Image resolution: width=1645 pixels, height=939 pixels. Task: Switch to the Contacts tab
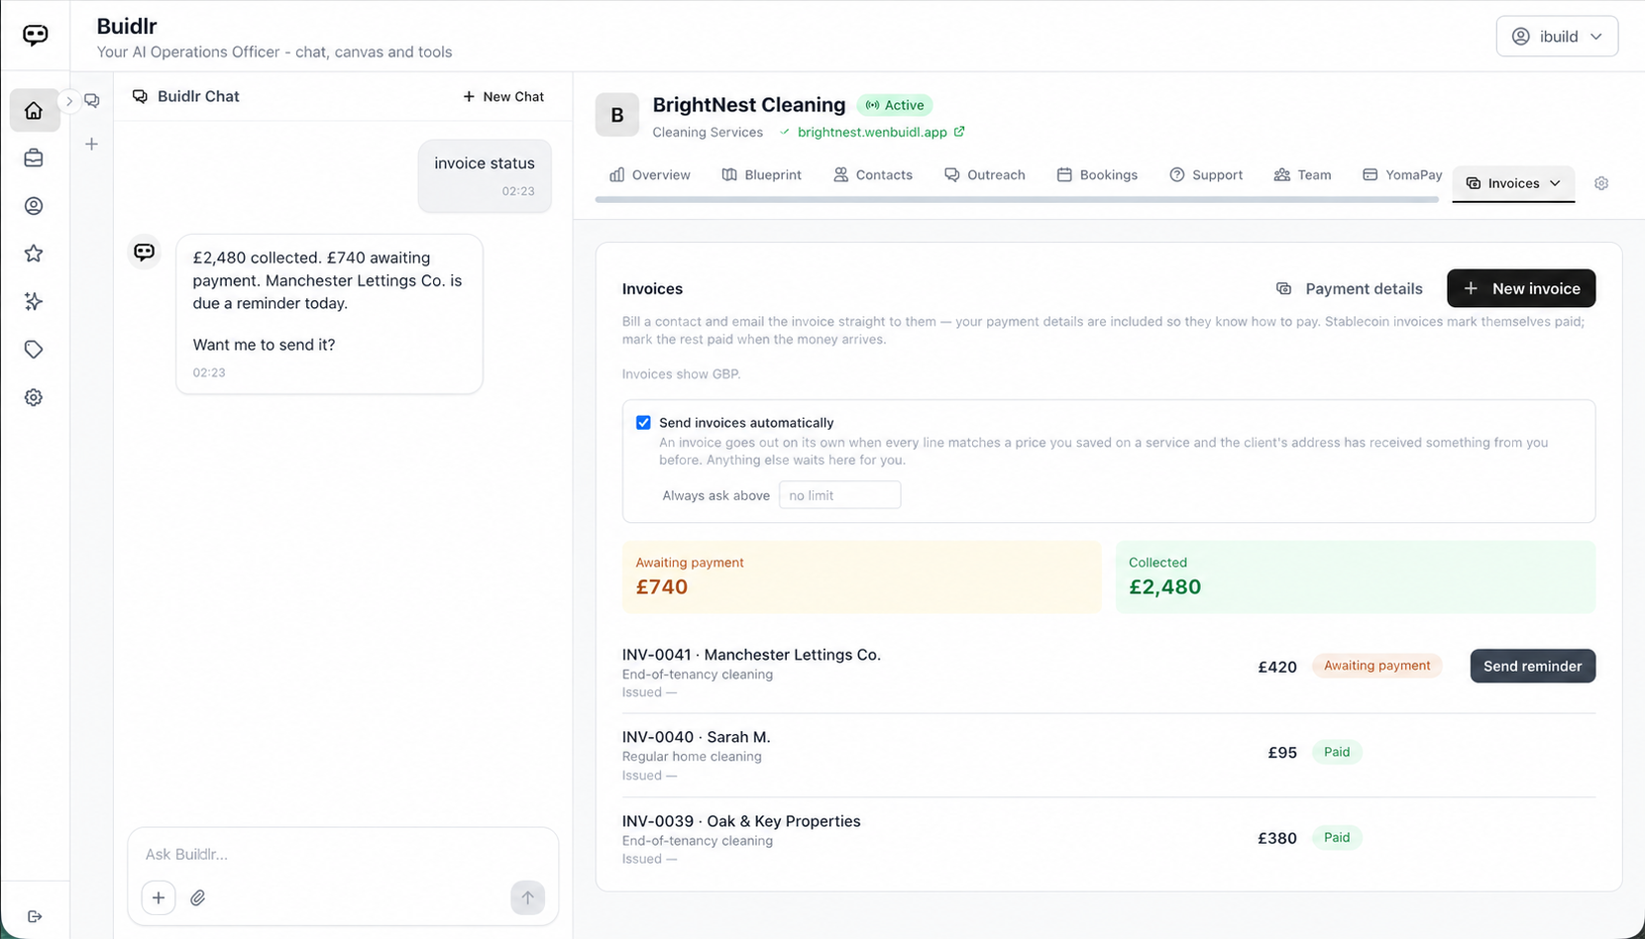[x=873, y=175]
